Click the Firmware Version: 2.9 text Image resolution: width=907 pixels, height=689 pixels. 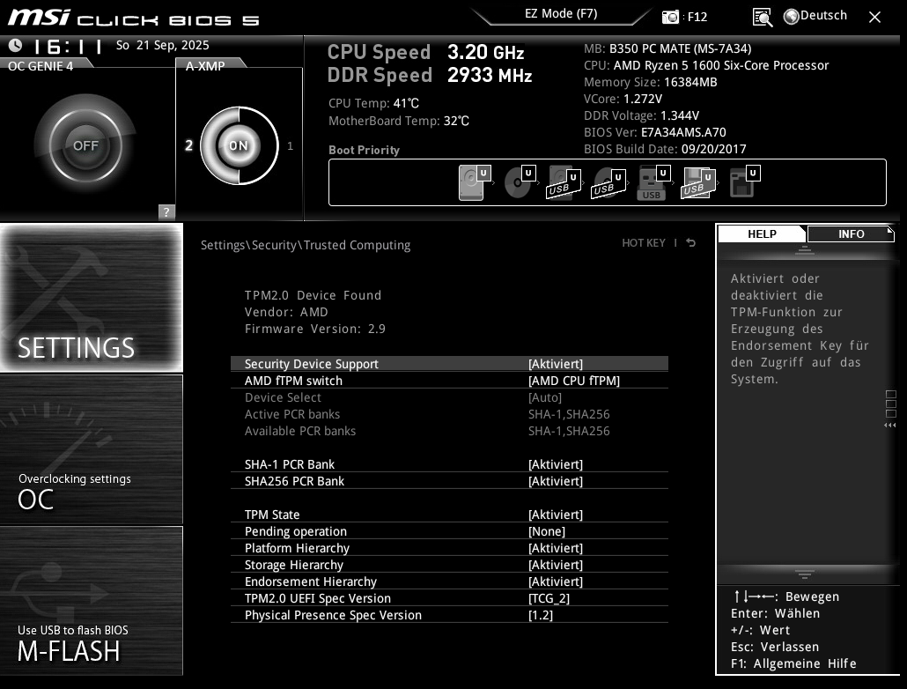pos(314,329)
